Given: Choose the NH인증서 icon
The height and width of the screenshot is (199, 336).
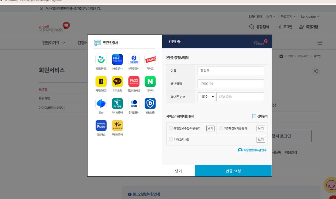Looking at the screenshot, I should [117, 59].
